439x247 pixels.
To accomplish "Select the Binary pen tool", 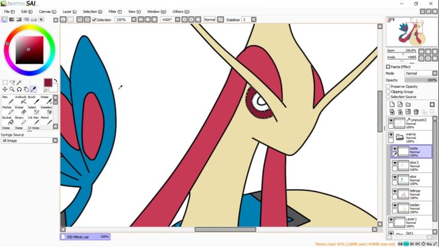I will point(21,120).
